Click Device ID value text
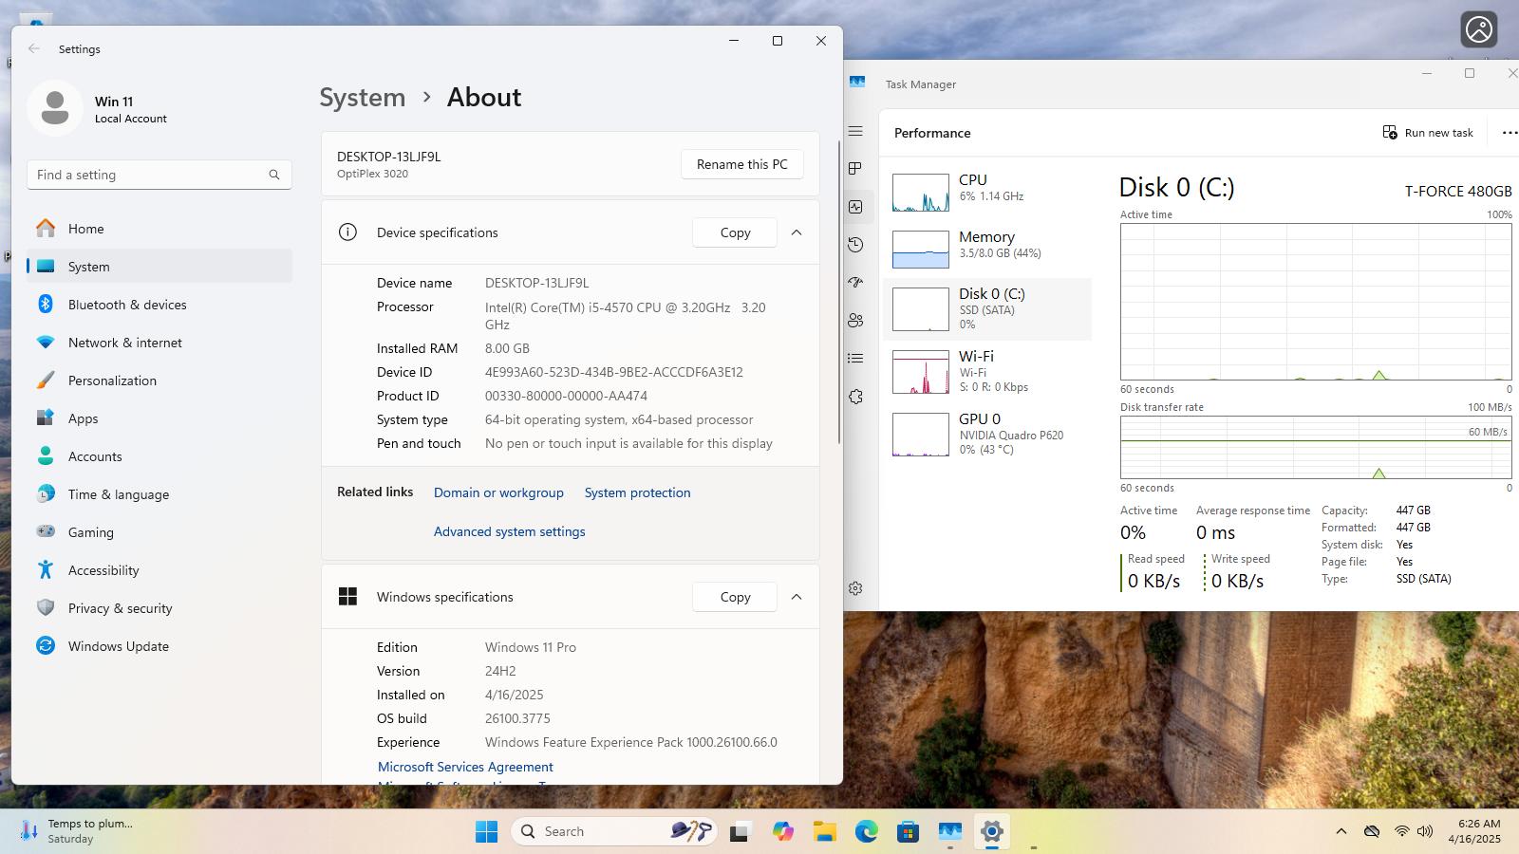The height and width of the screenshot is (854, 1519). 613,372
